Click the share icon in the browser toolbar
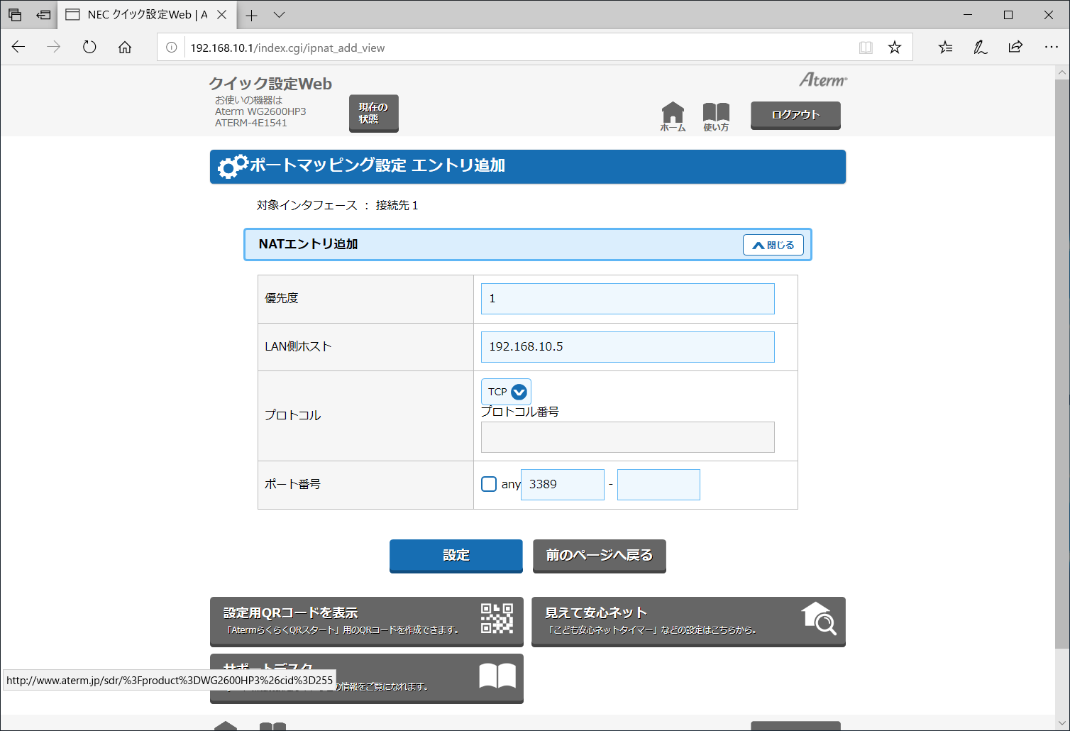 click(1015, 47)
